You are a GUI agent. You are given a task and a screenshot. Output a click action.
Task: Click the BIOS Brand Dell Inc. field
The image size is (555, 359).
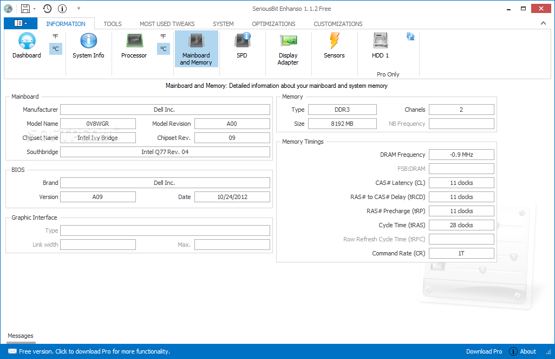point(165,183)
